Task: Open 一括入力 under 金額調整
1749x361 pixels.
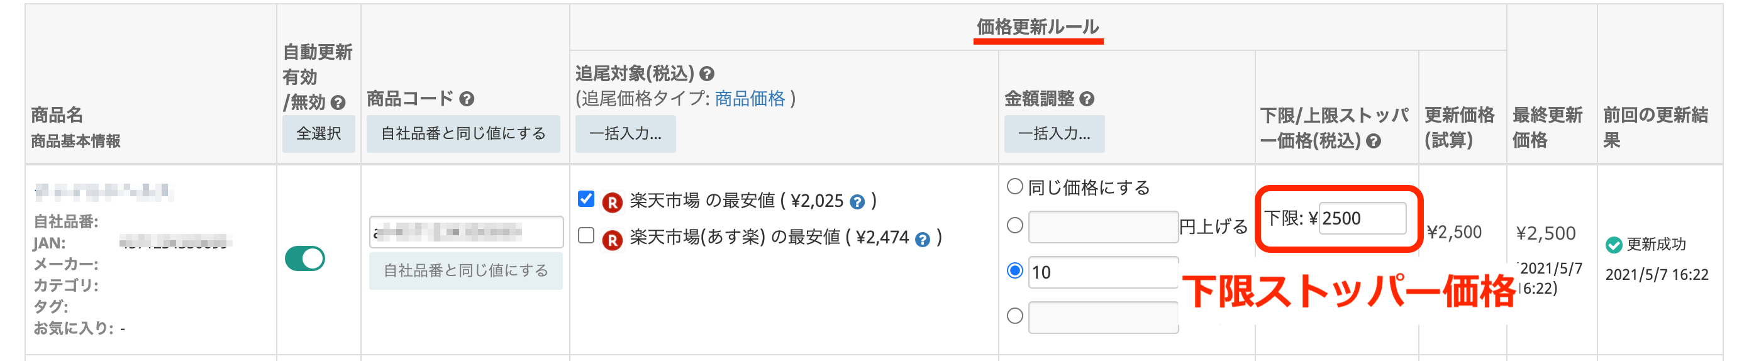Action: tap(1054, 134)
